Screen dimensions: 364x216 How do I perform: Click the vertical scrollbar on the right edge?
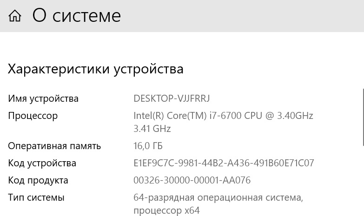click(363, 116)
